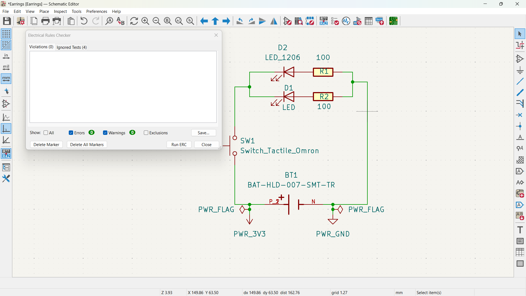Screen dimensions: 526x296
Task: Mirror selection horizontally icon
Action: [274, 21]
